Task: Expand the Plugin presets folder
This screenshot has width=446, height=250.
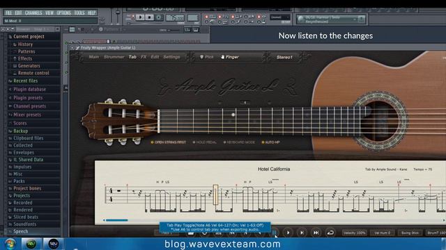Action: [x=28, y=98]
